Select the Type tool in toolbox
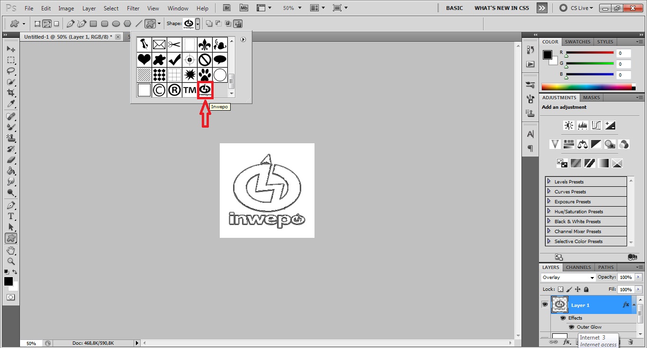The width and height of the screenshot is (647, 348). coord(11,216)
